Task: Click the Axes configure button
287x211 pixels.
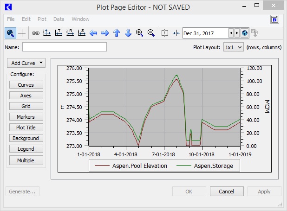Action: (26, 96)
